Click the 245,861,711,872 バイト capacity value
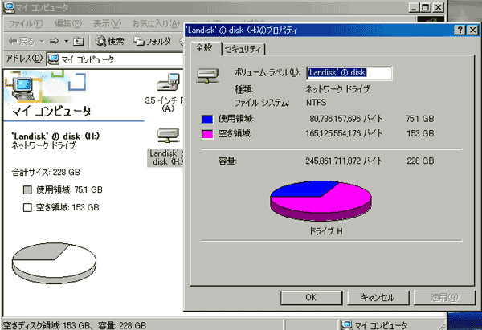 click(344, 161)
